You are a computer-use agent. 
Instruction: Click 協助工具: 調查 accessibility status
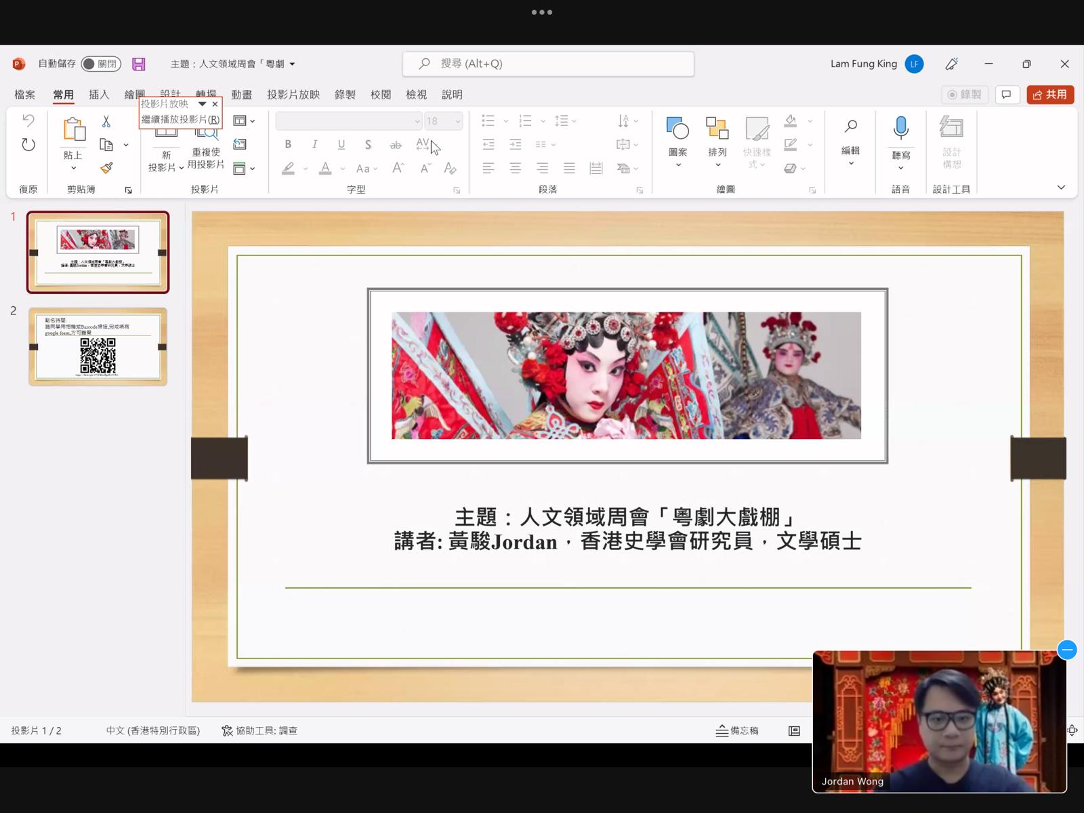pyautogui.click(x=259, y=730)
